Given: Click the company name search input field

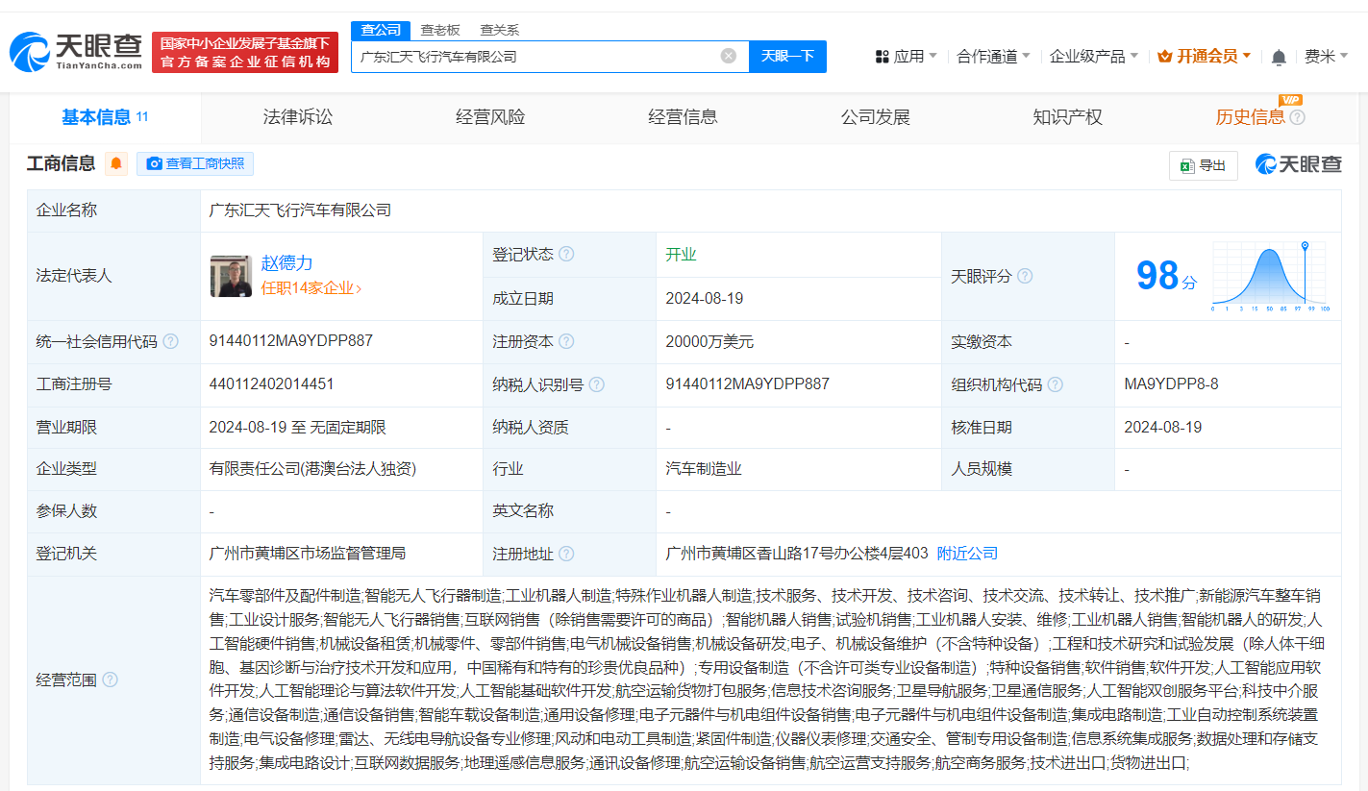Looking at the screenshot, I should 538,56.
